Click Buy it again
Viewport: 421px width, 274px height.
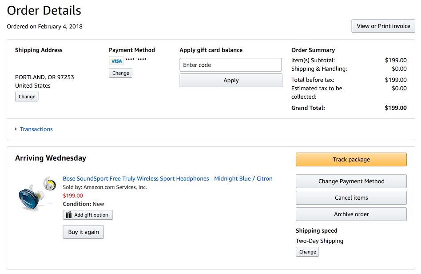(83, 232)
